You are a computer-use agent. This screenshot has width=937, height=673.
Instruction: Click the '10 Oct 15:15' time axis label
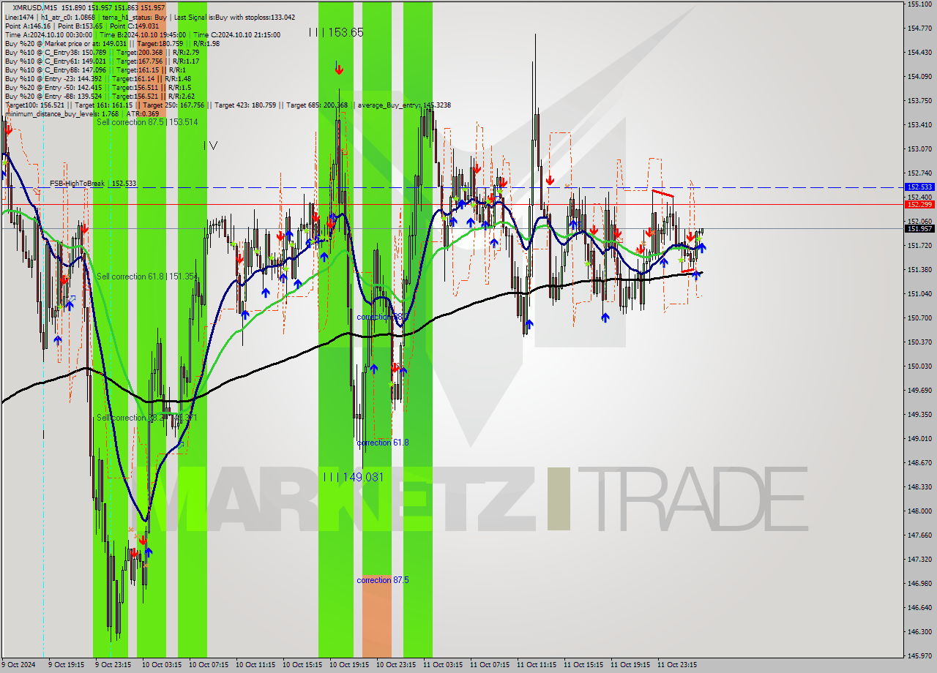click(x=301, y=665)
